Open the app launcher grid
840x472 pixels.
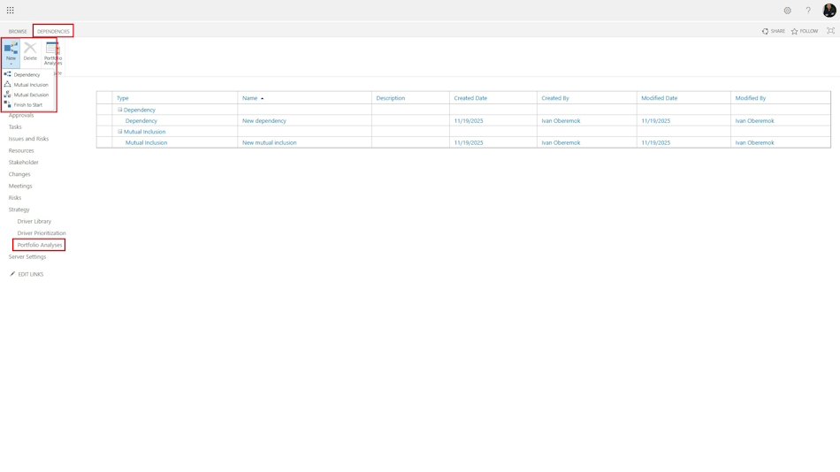tap(11, 11)
